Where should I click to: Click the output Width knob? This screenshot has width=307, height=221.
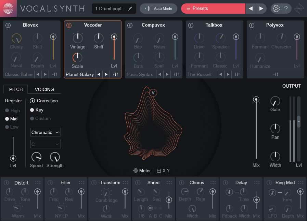click(x=275, y=156)
